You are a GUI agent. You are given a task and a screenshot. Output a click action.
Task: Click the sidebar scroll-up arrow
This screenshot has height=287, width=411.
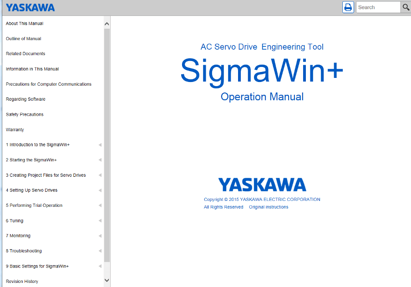click(107, 24)
